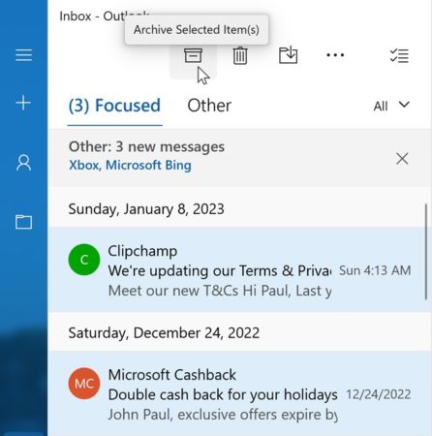The height and width of the screenshot is (436, 432).
Task: Delete selected emails with trash icon
Action: [240, 55]
